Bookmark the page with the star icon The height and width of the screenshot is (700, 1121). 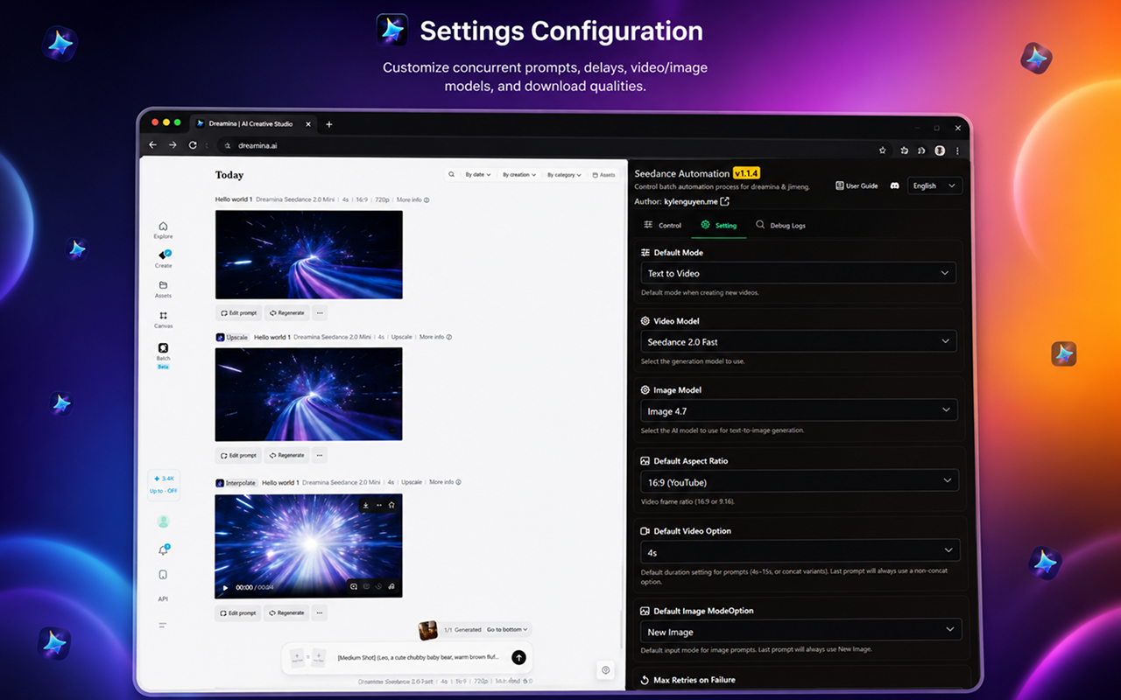pyautogui.click(x=883, y=150)
